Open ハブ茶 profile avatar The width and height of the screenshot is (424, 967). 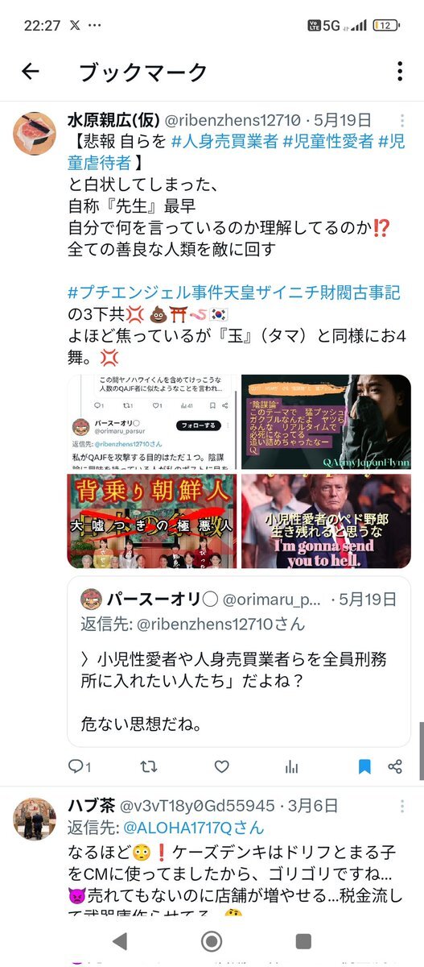tap(35, 820)
